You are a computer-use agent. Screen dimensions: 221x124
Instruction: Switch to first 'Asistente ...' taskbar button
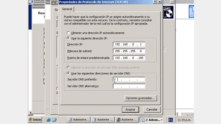(x=103, y=120)
